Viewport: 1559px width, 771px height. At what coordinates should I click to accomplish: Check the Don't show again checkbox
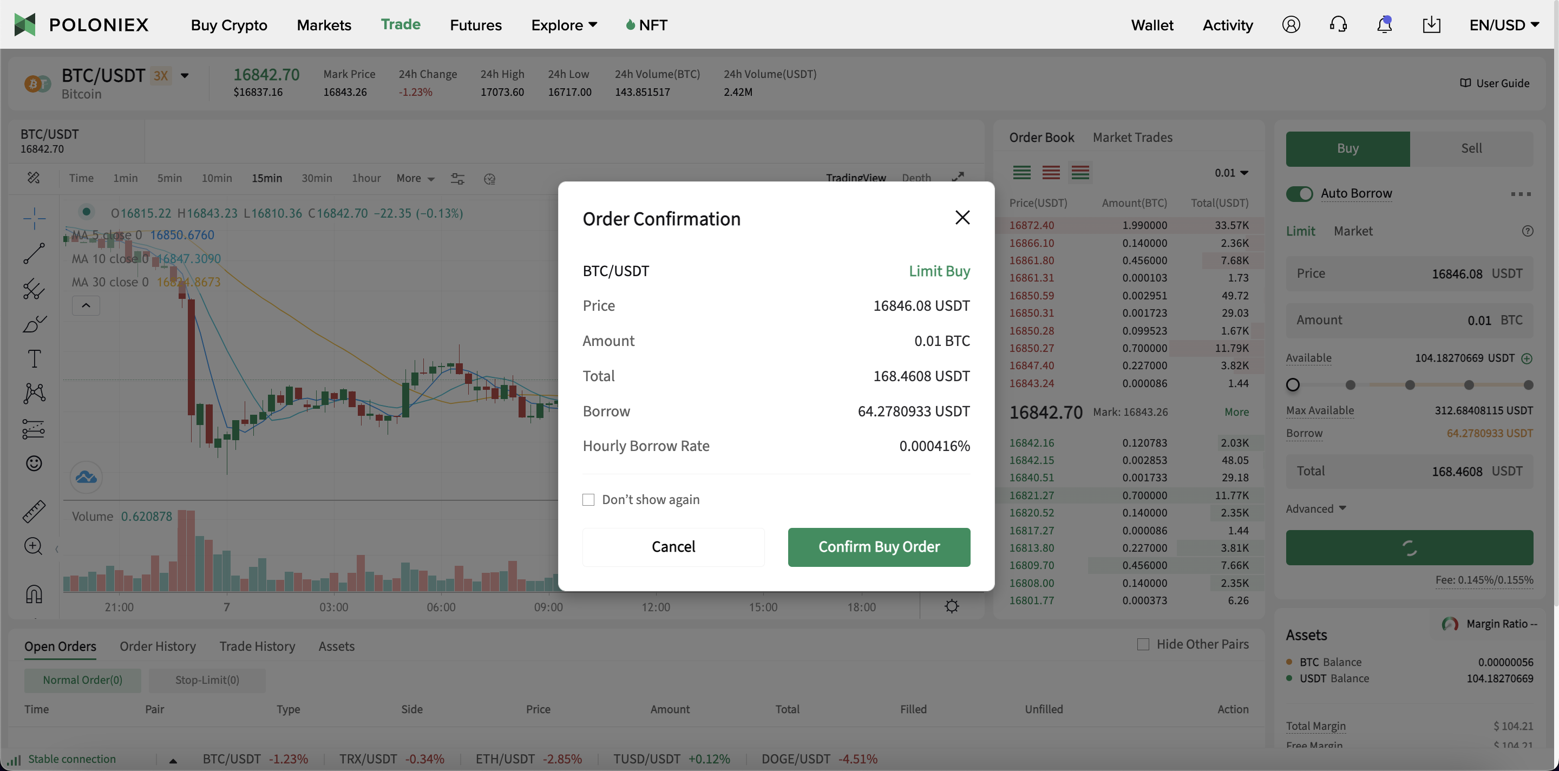588,499
